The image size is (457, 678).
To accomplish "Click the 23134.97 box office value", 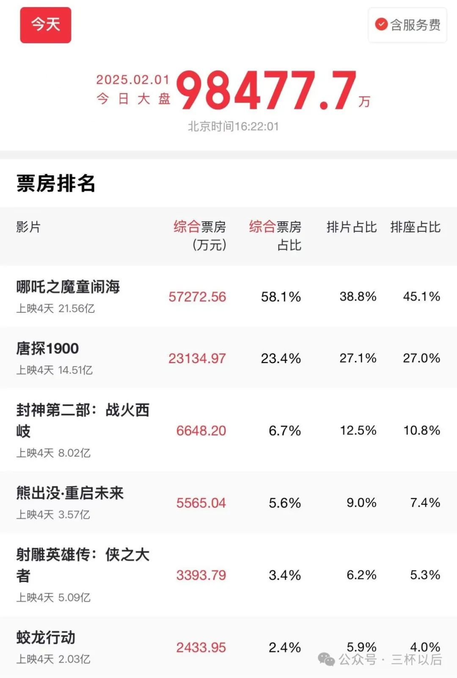I will click(197, 358).
